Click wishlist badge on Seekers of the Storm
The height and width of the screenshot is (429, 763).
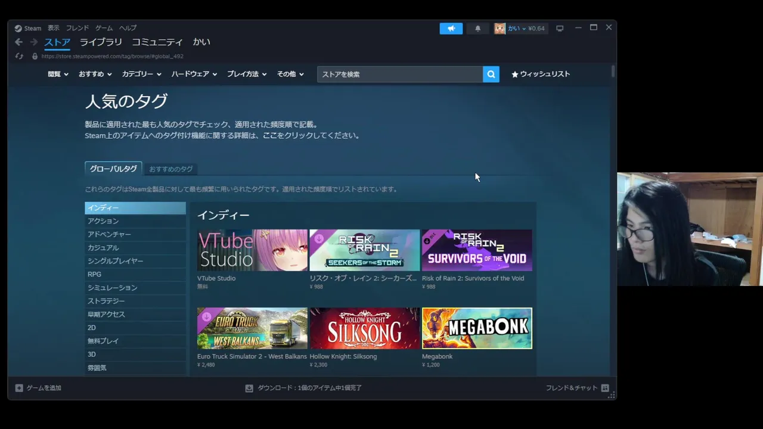[318, 238]
